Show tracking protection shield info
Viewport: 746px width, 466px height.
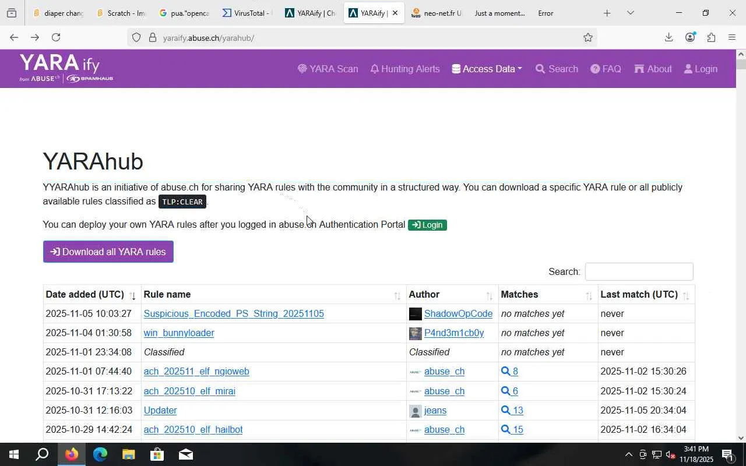pyautogui.click(x=136, y=38)
